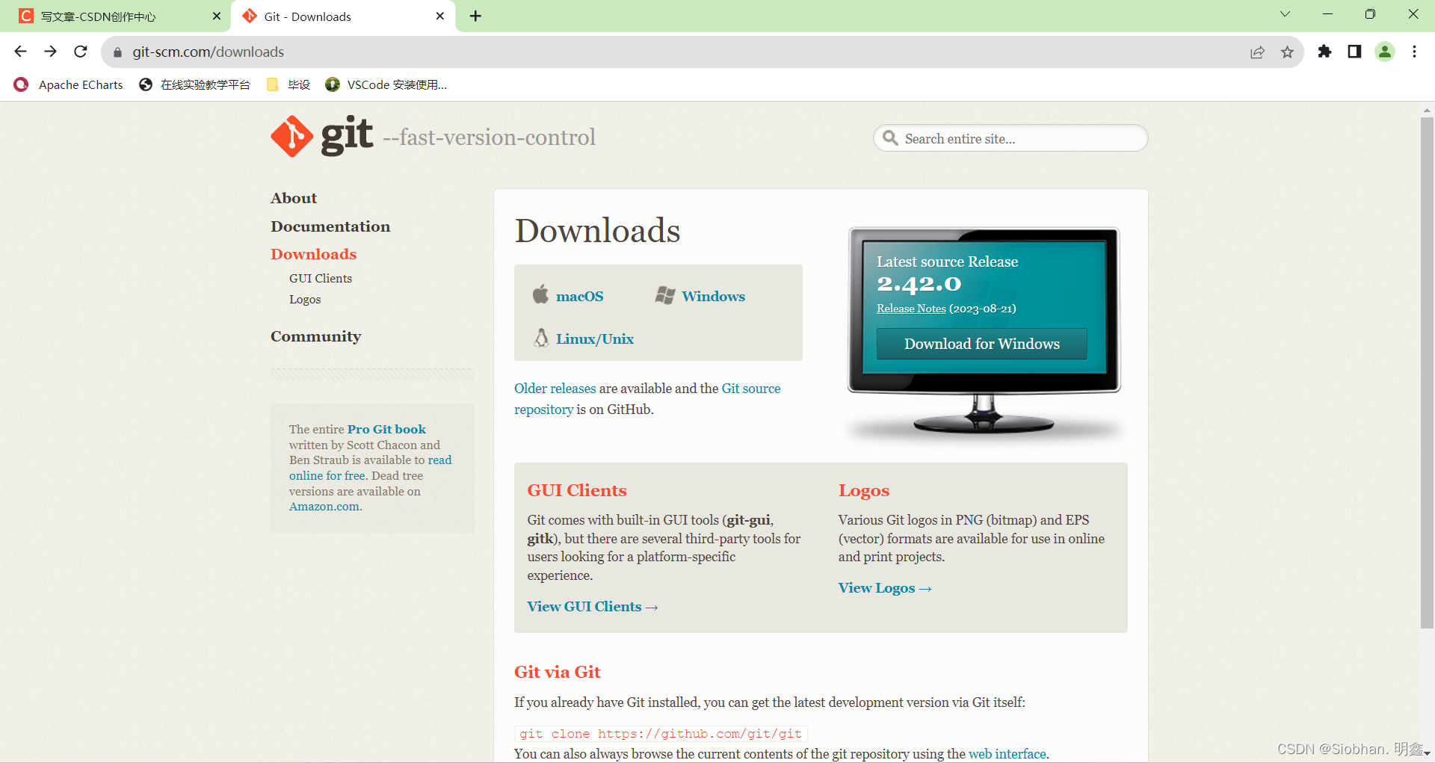Image resolution: width=1435 pixels, height=763 pixels.
Task: Open the web interface link
Action: [x=1007, y=754]
